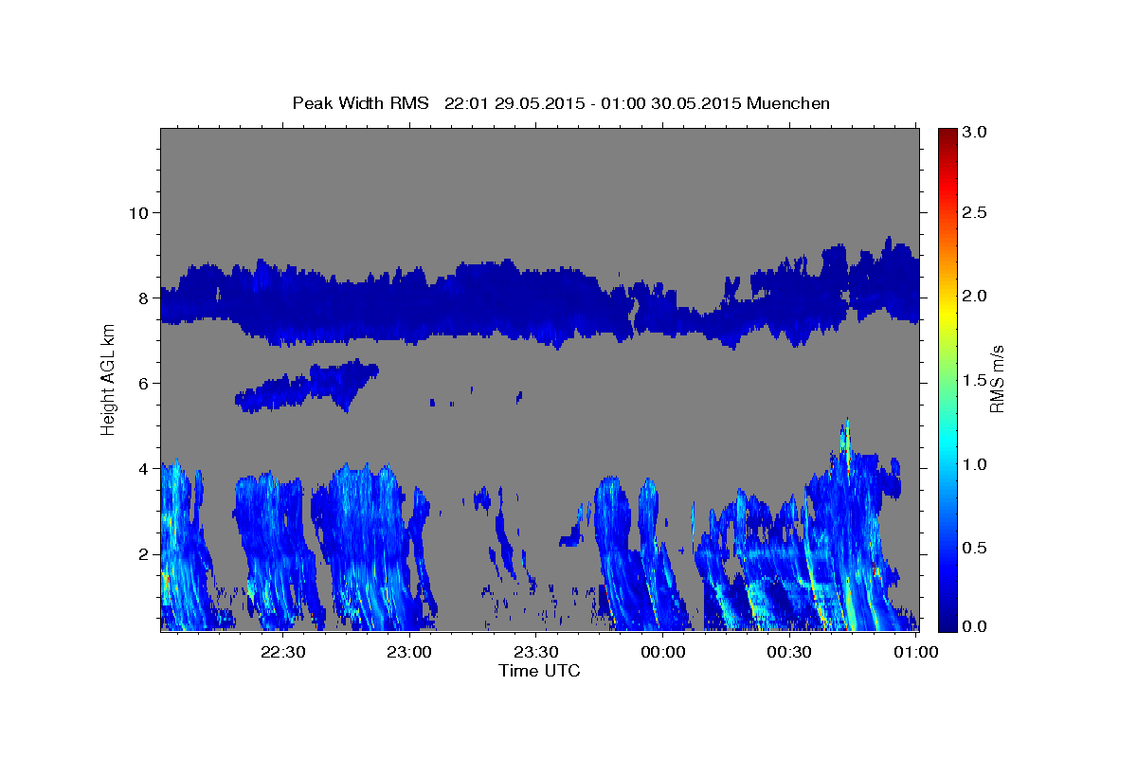Click the 2.0 colorbar value
The width and height of the screenshot is (1137, 758).
976,296
